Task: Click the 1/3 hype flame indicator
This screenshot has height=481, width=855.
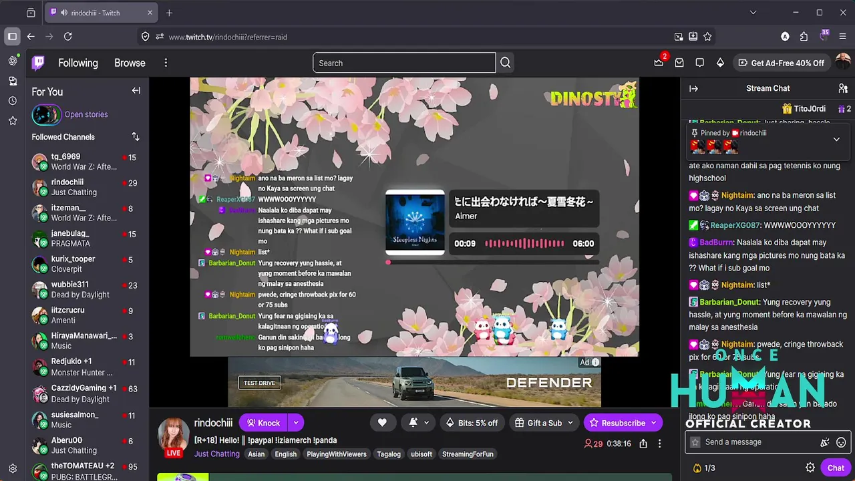Action: click(x=703, y=468)
